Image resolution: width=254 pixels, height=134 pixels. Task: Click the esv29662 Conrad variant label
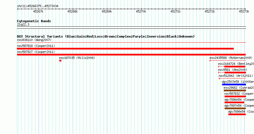point(239,88)
